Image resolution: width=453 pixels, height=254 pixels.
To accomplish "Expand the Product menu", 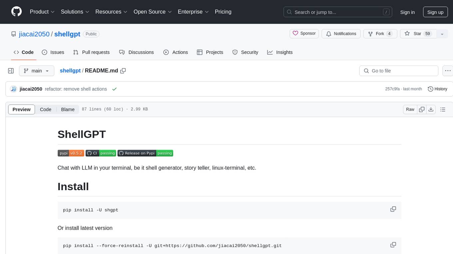I will 42,12.
